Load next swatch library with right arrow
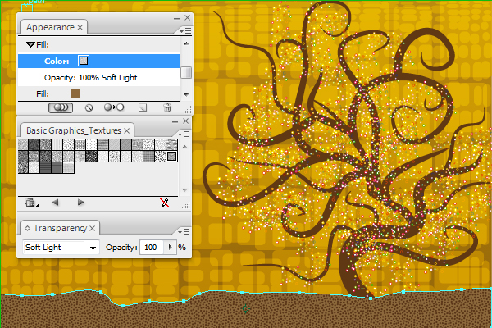This screenshot has width=492, height=328. tap(81, 203)
